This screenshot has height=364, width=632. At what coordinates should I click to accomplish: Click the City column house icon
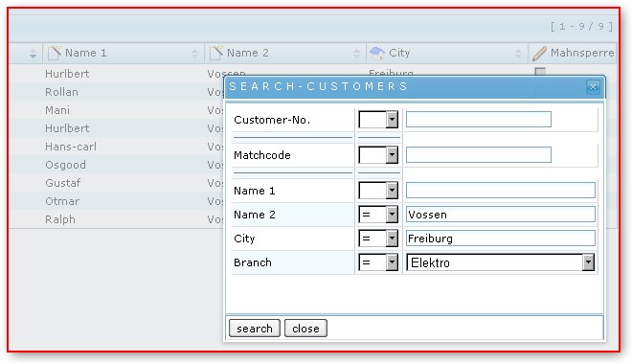pyautogui.click(x=377, y=53)
